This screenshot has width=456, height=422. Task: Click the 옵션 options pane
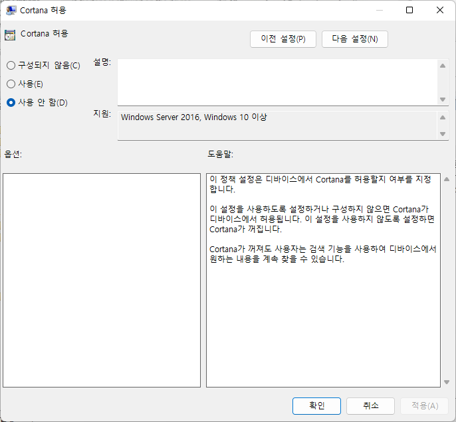coord(102,281)
